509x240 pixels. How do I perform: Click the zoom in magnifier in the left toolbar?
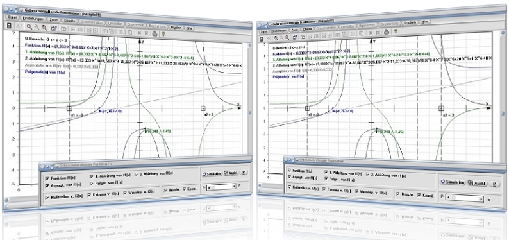coord(29,27)
